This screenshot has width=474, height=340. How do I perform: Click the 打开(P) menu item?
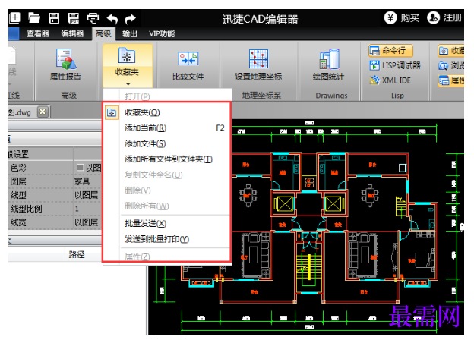click(x=167, y=96)
